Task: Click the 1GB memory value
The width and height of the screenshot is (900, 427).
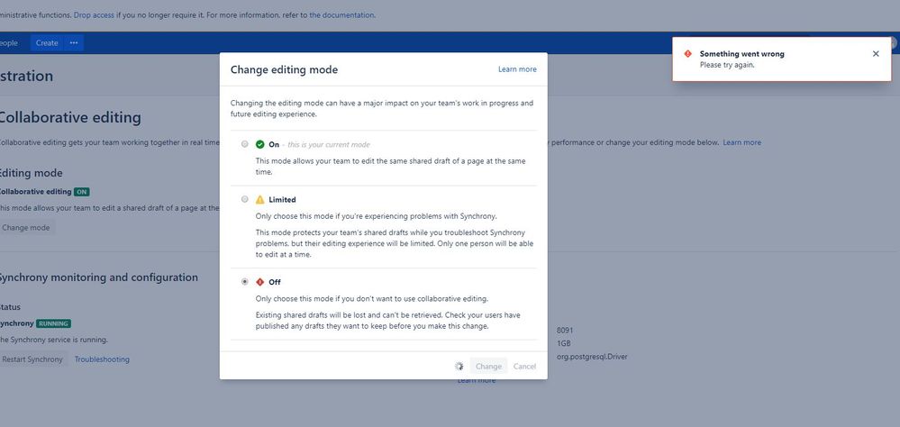Action: click(564, 343)
